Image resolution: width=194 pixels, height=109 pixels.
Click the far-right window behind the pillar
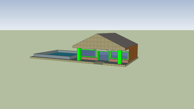125,55
